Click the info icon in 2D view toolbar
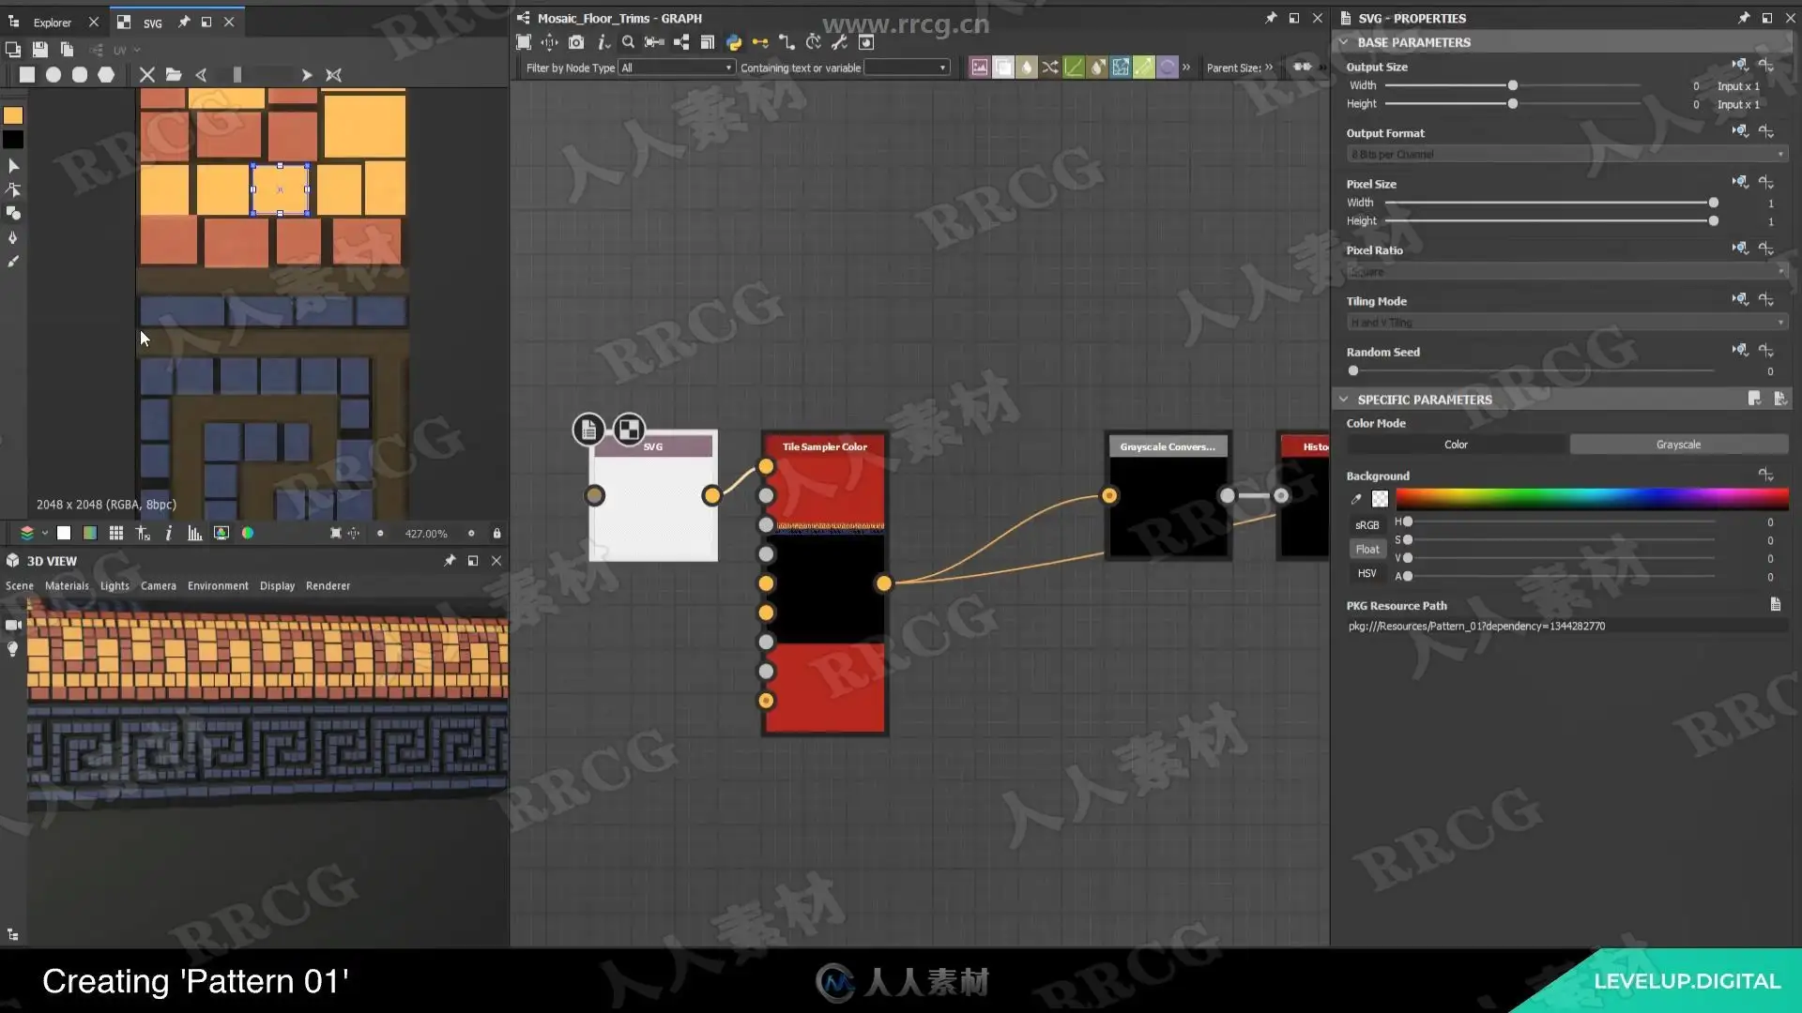1802x1013 pixels. (x=169, y=533)
